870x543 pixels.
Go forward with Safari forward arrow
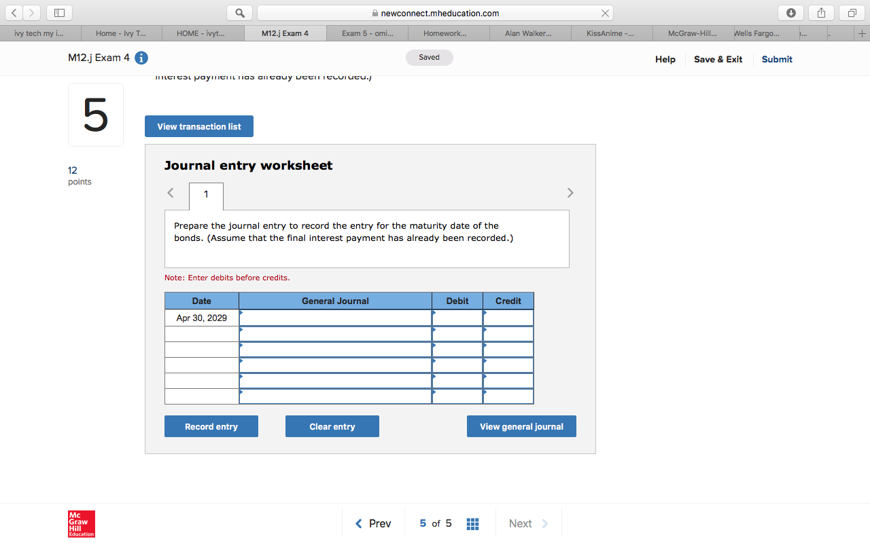coord(31,13)
